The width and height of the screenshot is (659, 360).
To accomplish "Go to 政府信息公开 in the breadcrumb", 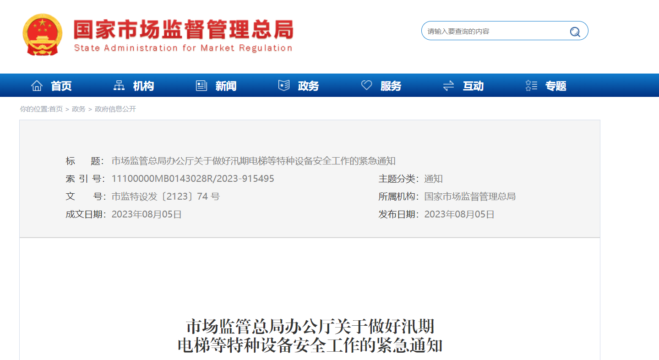I will [x=115, y=109].
